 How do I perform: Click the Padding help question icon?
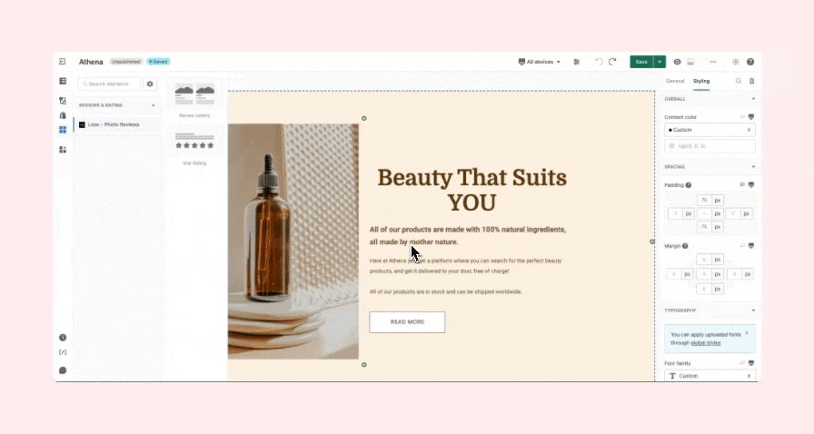[689, 185]
